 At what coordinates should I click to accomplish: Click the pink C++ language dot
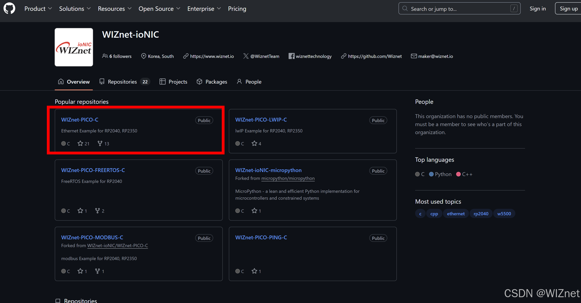tap(458, 174)
